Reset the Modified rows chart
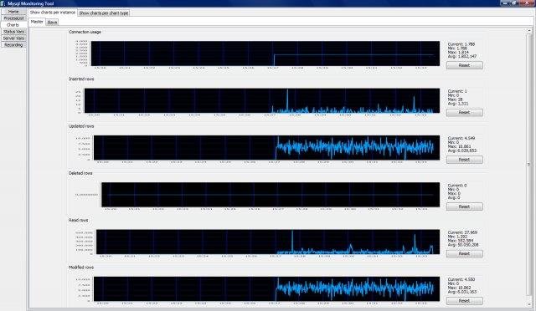 coord(464,301)
